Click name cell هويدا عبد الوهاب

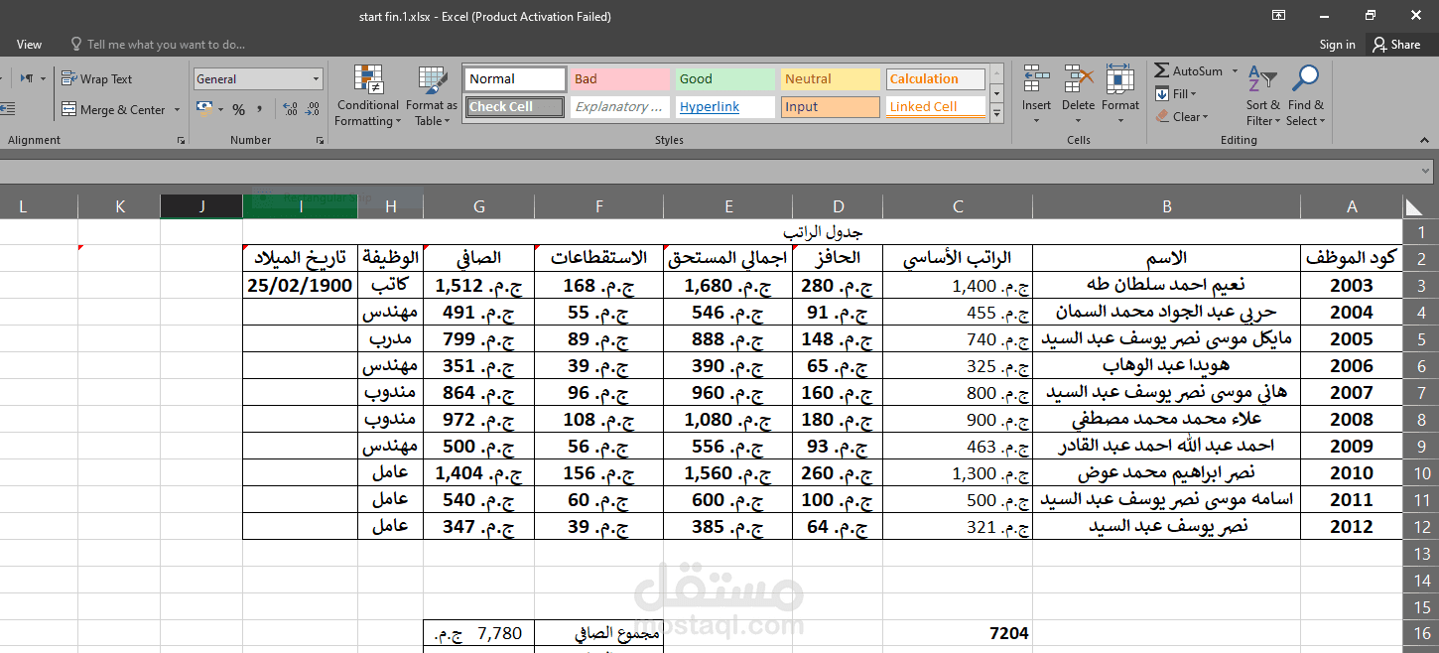click(x=1166, y=366)
